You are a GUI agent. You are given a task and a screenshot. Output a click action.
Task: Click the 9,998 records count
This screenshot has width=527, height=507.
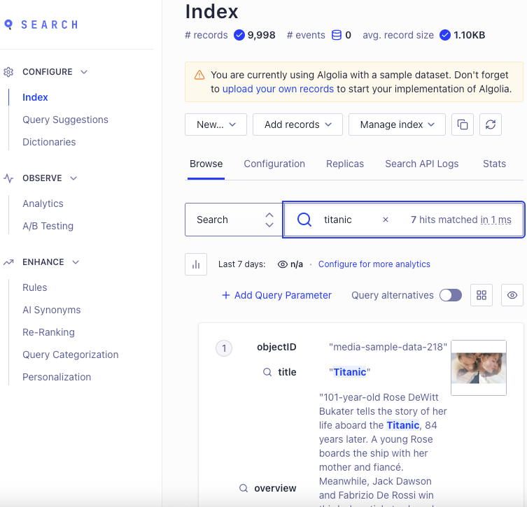(261, 35)
